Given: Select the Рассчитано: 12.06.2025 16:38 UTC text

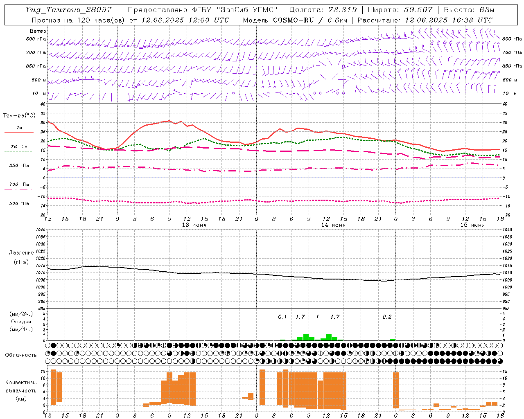Looking at the screenshot, I should [425, 20].
